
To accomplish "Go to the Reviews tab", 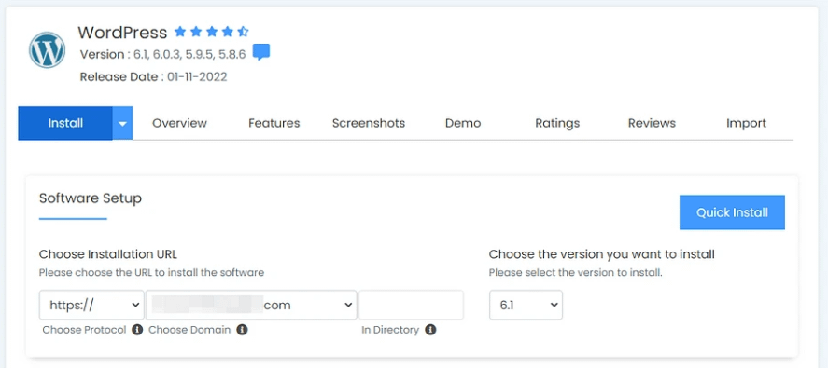I will (652, 123).
